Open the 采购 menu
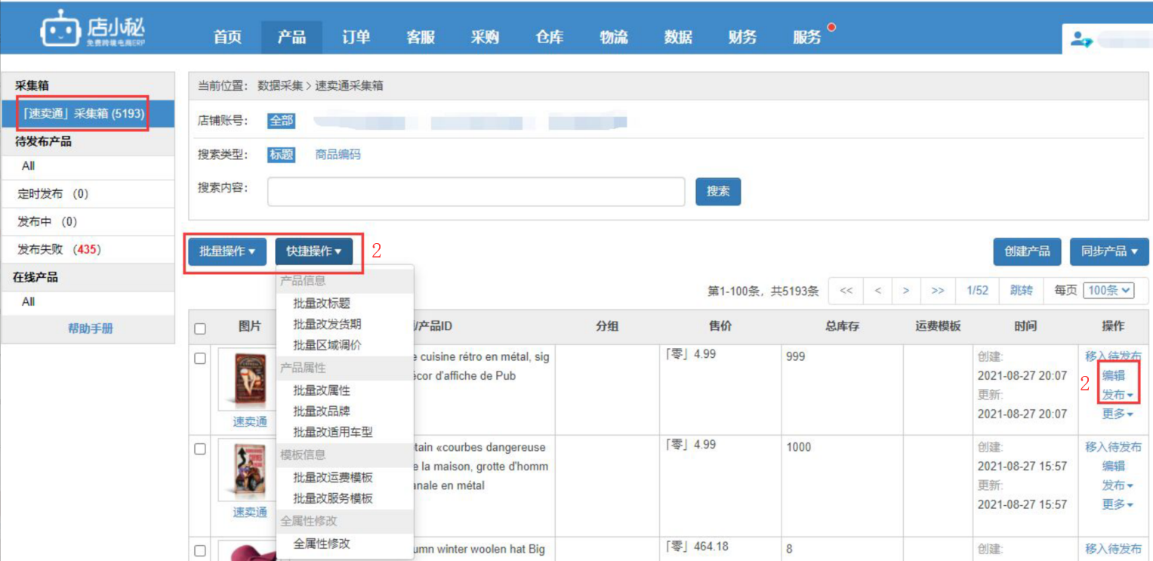Image resolution: width=1153 pixels, height=561 pixels. click(485, 37)
